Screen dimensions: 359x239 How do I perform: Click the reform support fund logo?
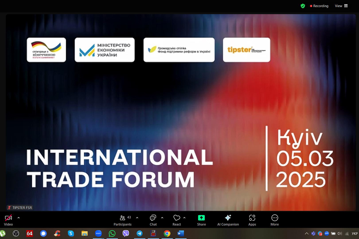tap(179, 50)
